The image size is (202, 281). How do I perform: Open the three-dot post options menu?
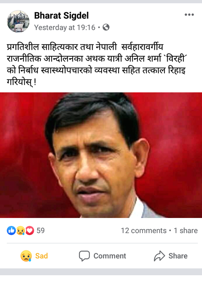189,15
